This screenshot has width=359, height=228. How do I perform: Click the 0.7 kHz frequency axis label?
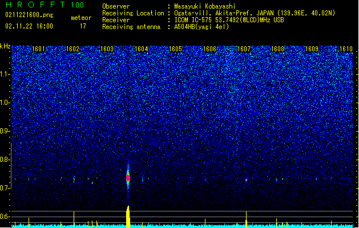coord(5,188)
